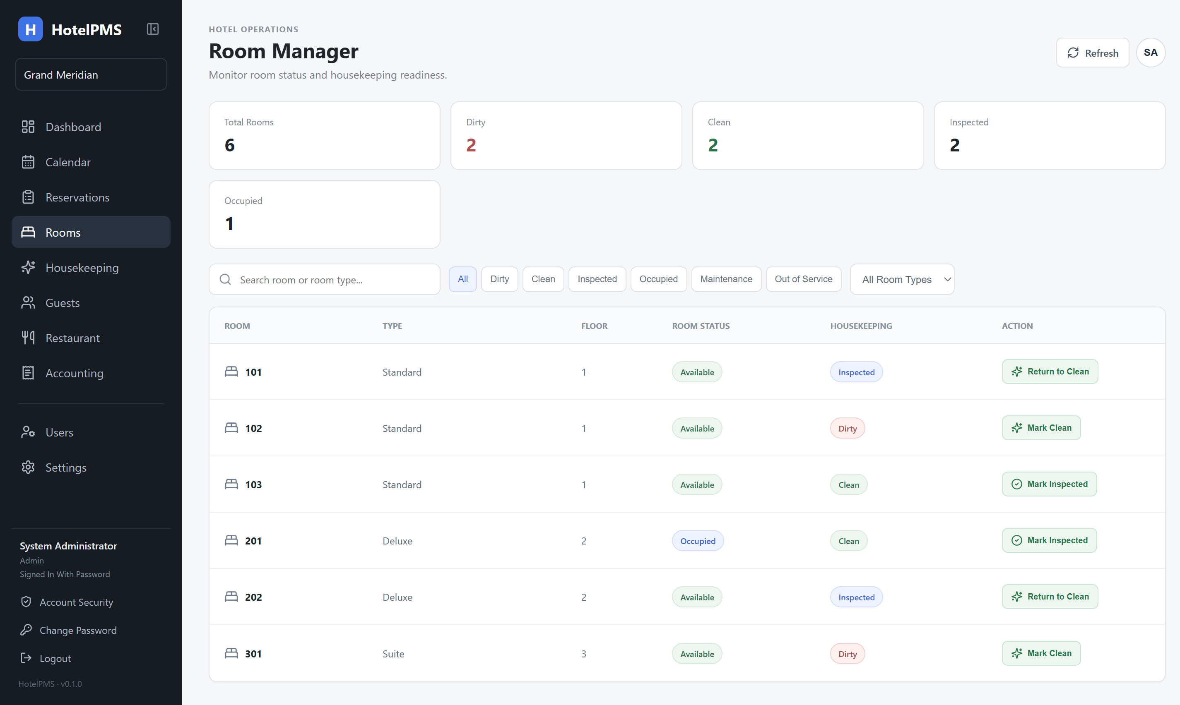The width and height of the screenshot is (1180, 705).
Task: Open the Reservations section
Action: [x=91, y=197]
